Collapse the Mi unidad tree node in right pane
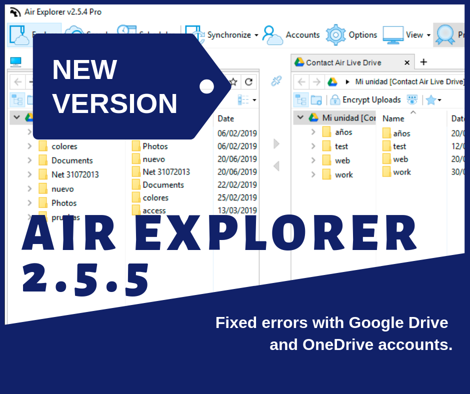470x394 pixels. pyautogui.click(x=300, y=117)
